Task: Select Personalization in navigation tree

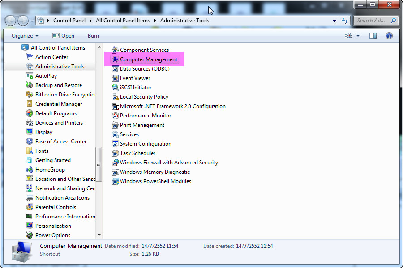Action: 48,226
